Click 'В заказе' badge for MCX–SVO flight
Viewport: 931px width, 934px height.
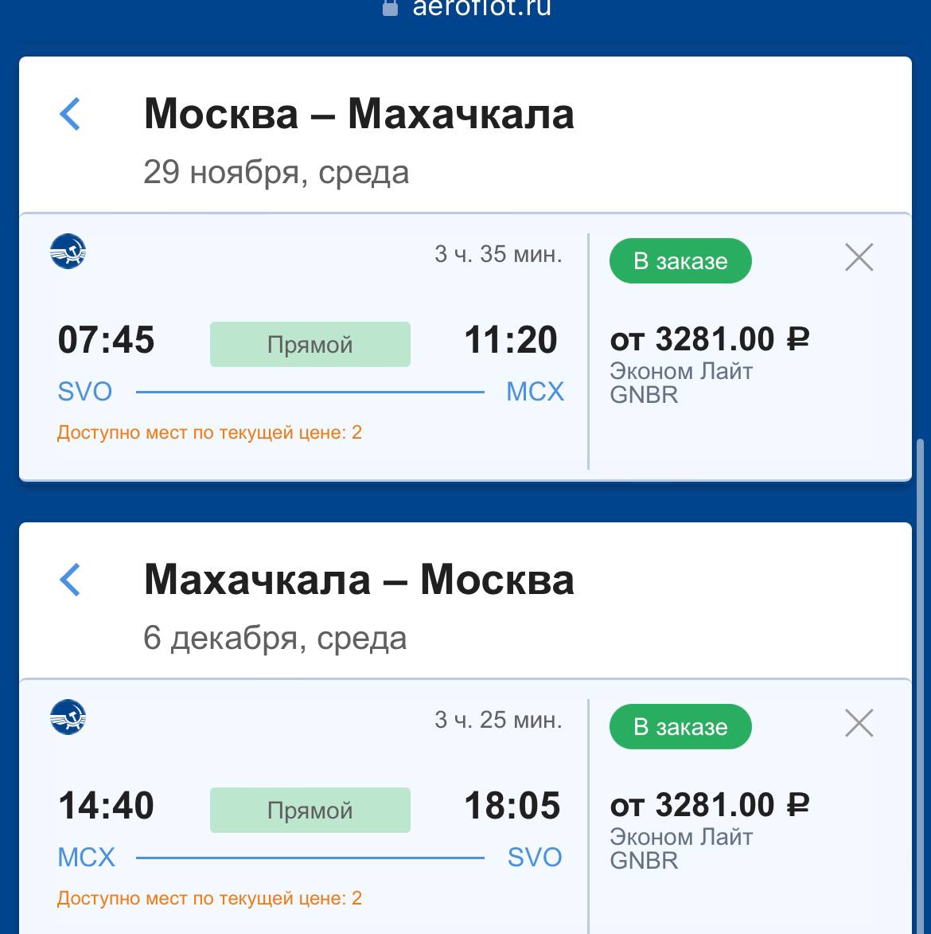coord(680,727)
